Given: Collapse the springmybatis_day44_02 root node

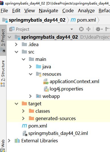Looking at the screenshot, I should [x=9, y=37].
